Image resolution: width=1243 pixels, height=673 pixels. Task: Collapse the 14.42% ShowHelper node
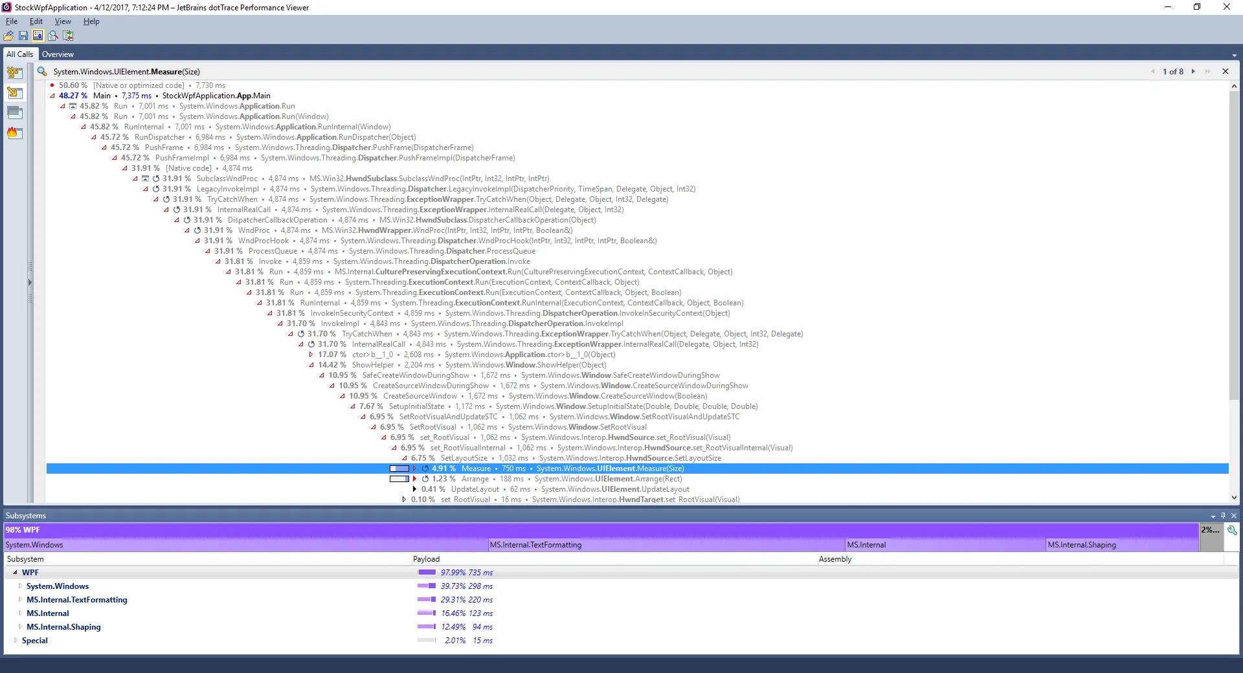(311, 365)
